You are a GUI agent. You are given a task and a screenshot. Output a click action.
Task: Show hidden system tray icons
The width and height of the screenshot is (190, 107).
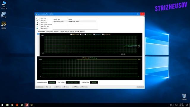click(168, 105)
